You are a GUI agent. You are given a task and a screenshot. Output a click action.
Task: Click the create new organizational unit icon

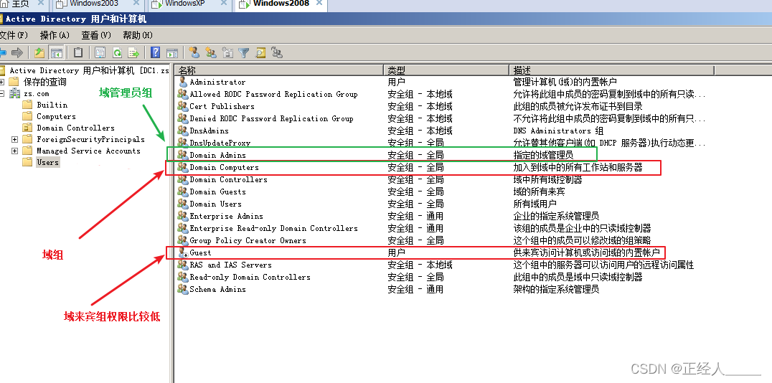[227, 52]
